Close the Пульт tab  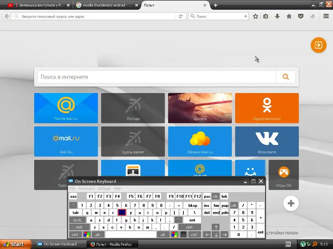[205, 5]
